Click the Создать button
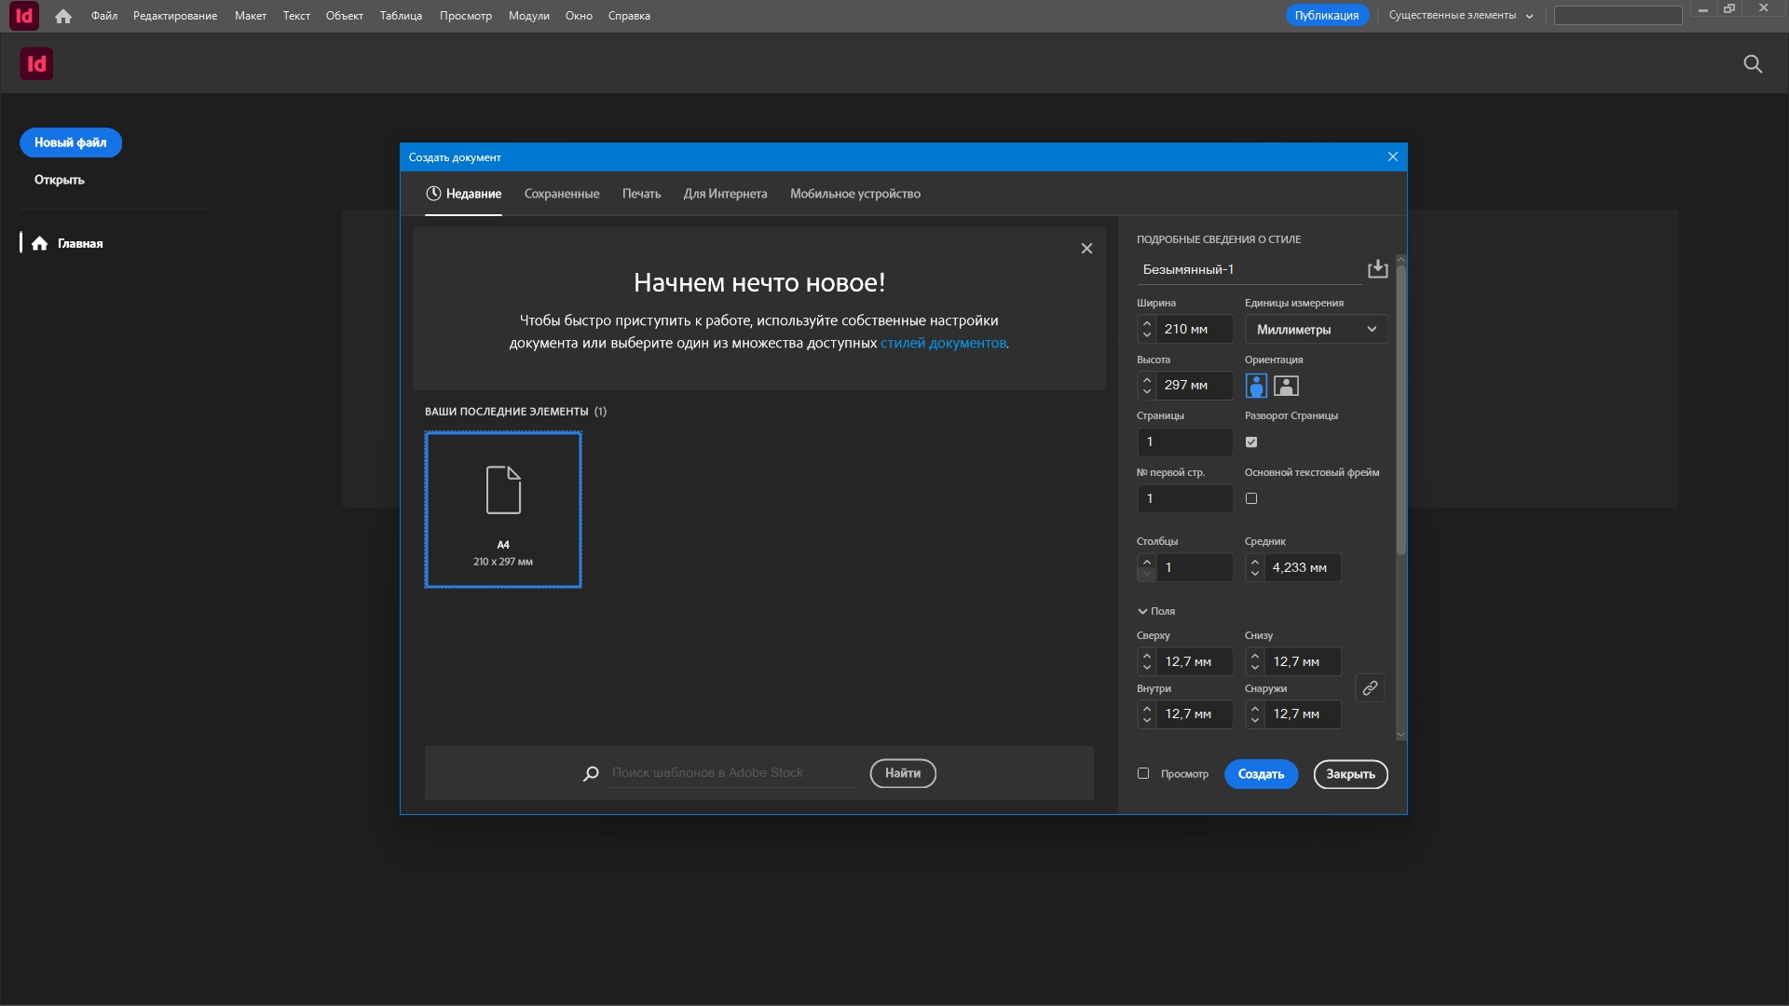The image size is (1789, 1006). [1261, 775]
